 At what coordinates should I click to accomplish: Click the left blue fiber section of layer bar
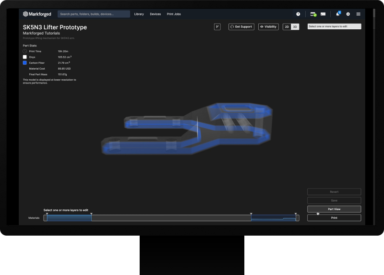(x=69, y=218)
